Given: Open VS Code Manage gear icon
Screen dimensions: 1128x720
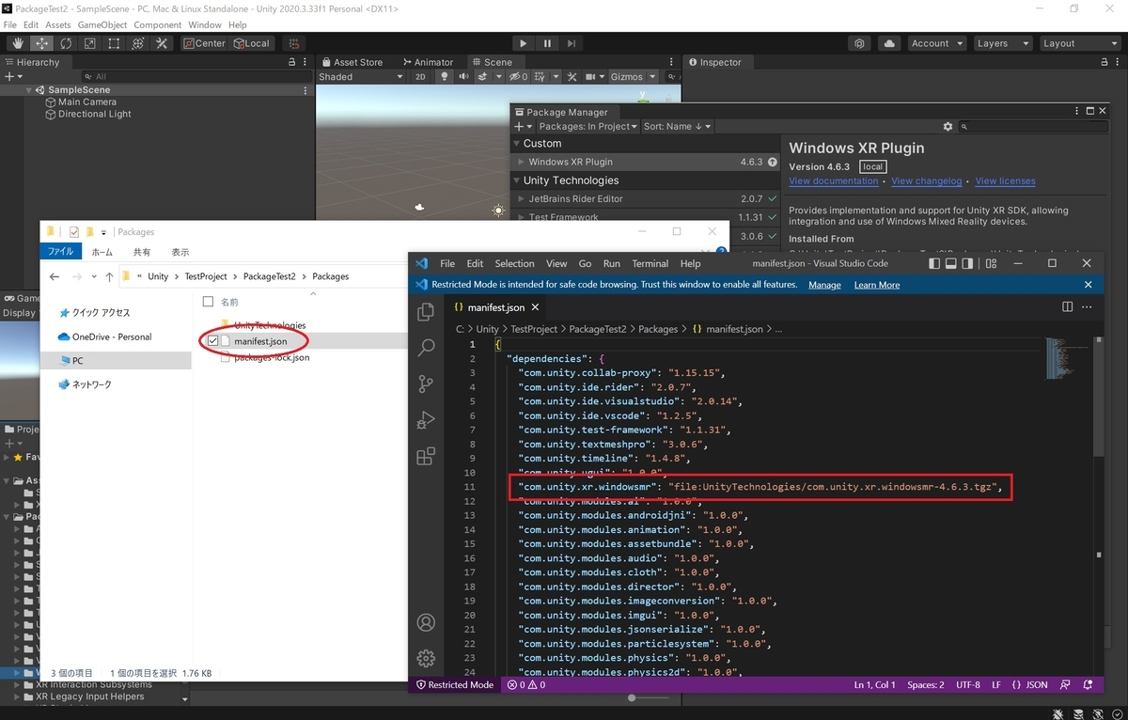Looking at the screenshot, I should point(426,658).
